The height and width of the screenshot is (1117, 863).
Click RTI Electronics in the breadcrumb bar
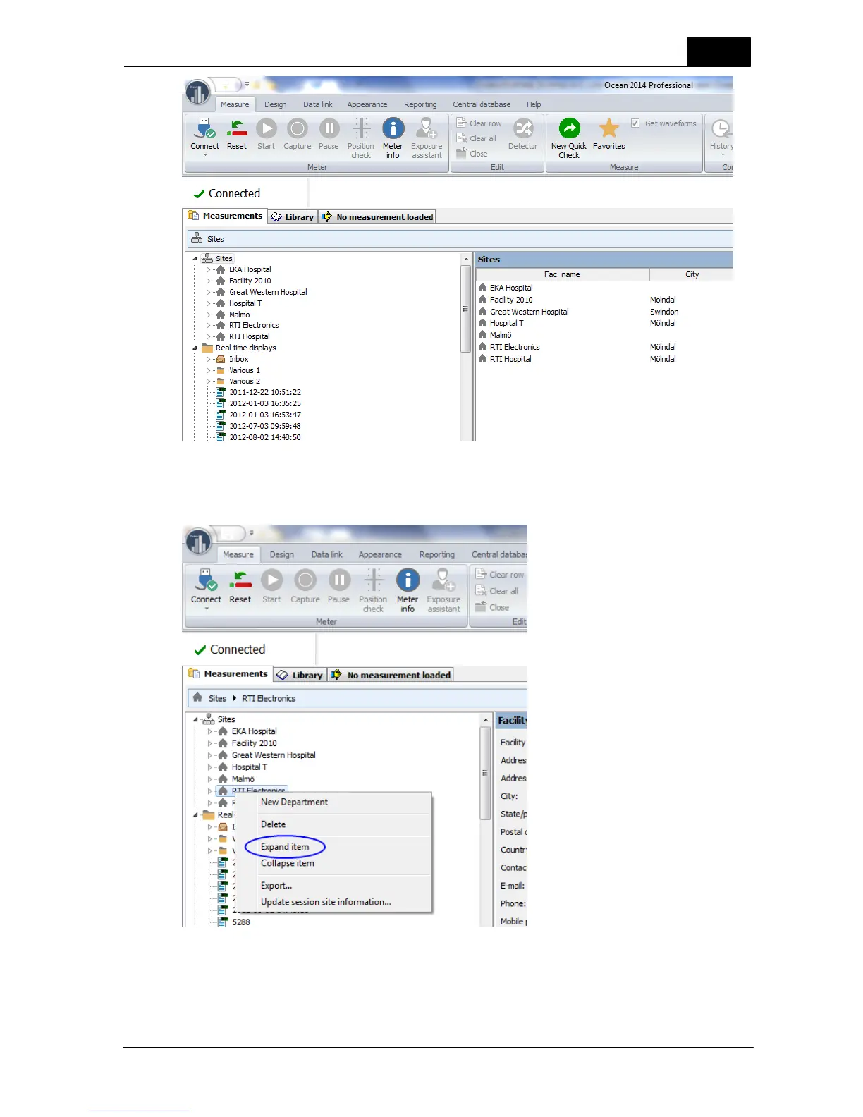pos(269,699)
